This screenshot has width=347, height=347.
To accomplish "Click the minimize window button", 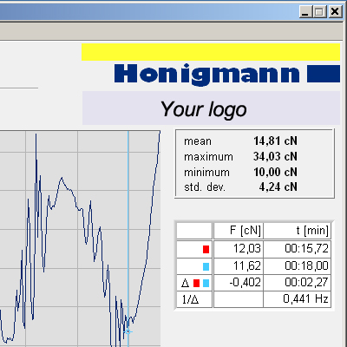I will [x=305, y=12].
